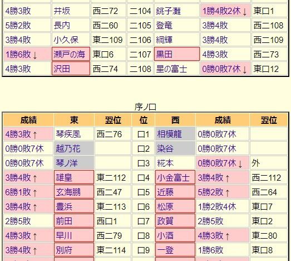This screenshot has width=291, height=261.
Task: Click the 1勝4敗2休↓ record for 銚子灘
Action: (225, 11)
